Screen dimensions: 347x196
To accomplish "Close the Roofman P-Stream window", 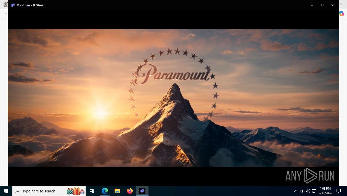I will pos(332,5).
